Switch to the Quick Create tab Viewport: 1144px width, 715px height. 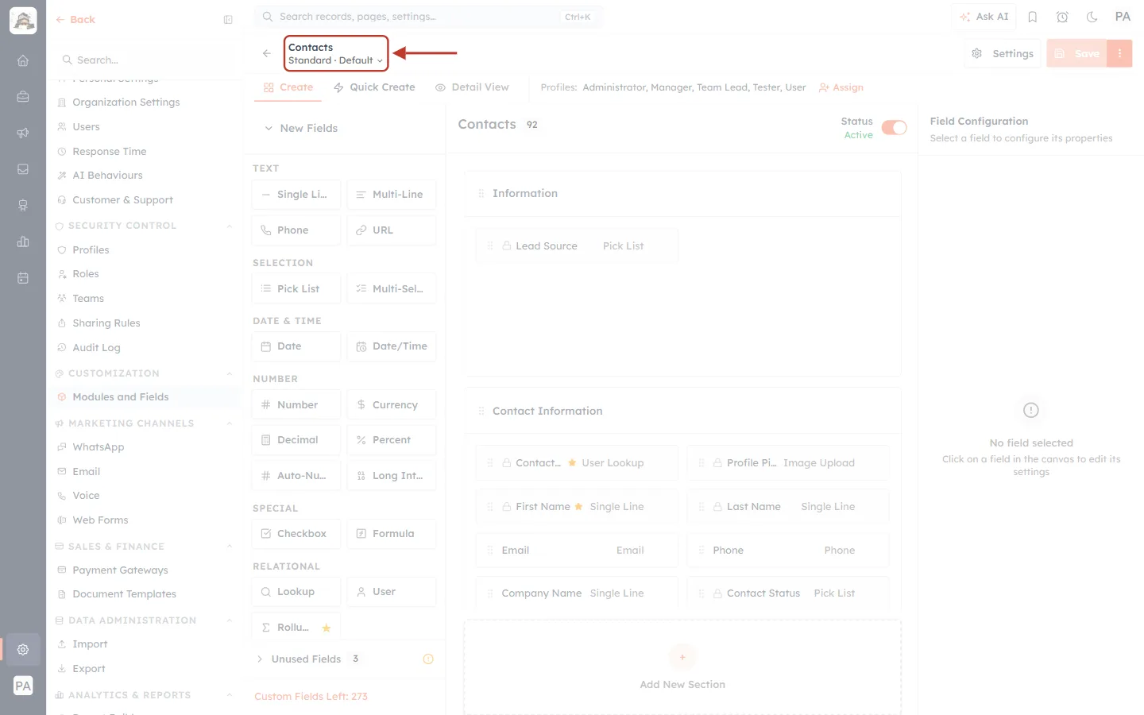pos(374,87)
